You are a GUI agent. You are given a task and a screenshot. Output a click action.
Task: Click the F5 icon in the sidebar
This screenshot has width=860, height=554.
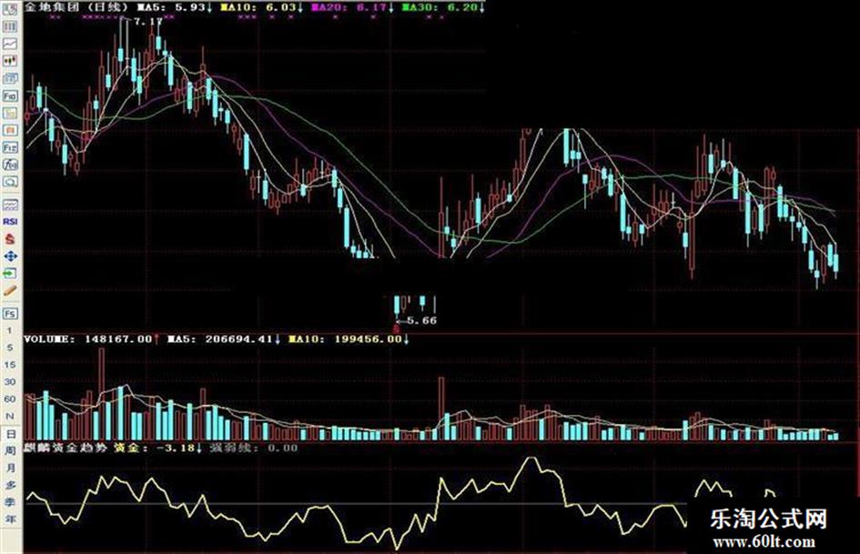coord(9,314)
